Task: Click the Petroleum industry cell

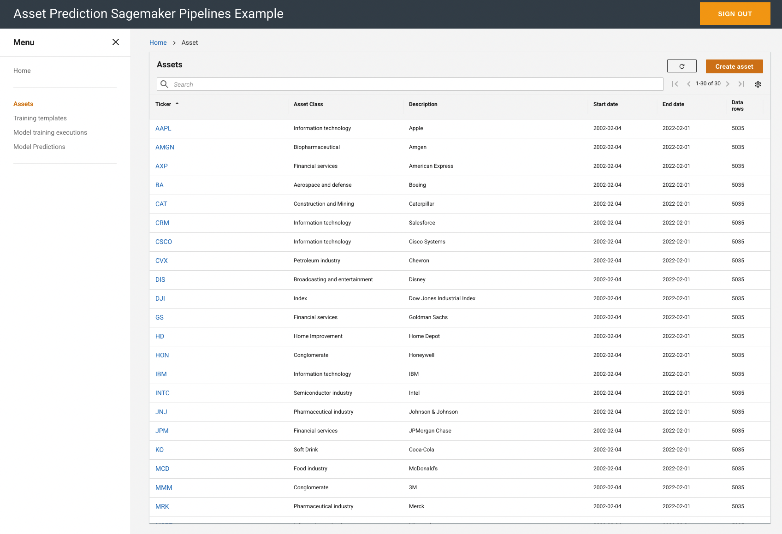Action: pos(317,261)
